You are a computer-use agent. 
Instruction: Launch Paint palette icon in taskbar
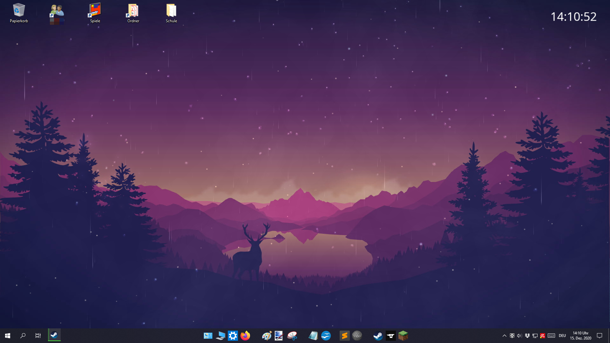(267, 336)
